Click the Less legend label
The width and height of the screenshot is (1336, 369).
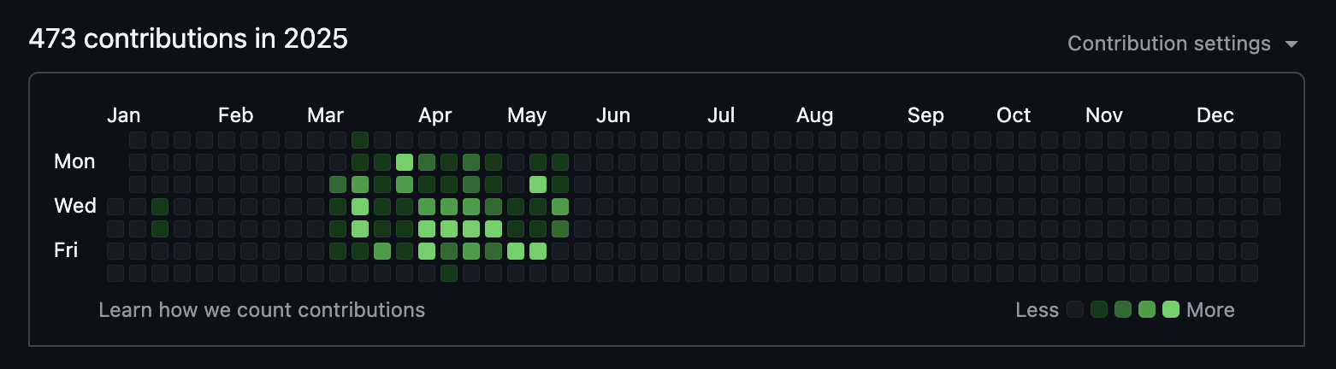pos(1037,310)
